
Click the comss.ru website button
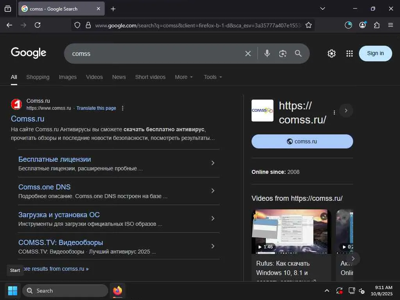tap(302, 141)
